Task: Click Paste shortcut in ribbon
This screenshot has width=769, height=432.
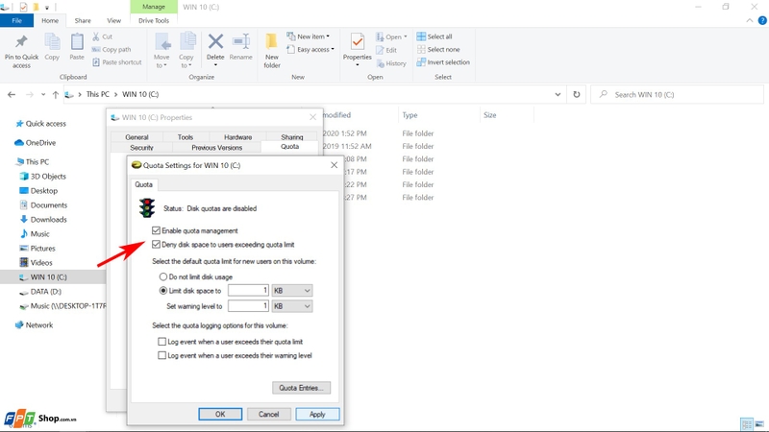Action: [x=116, y=62]
